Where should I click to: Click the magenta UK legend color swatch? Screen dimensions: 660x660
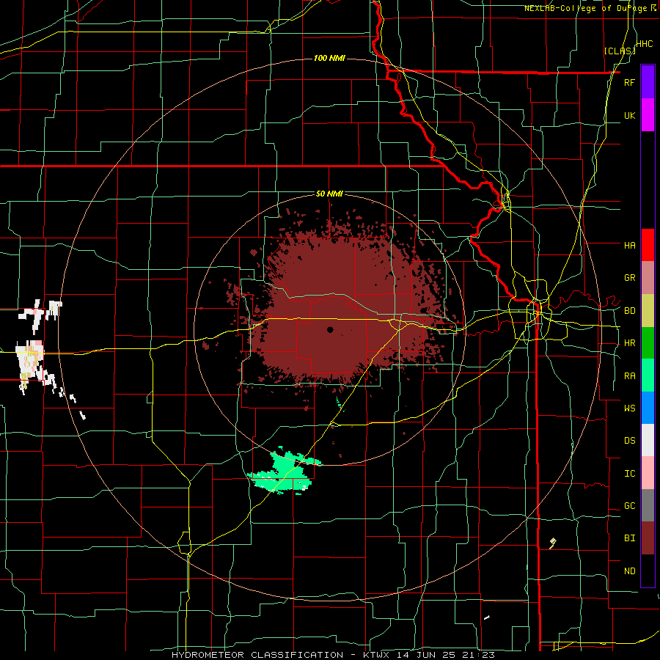point(648,115)
